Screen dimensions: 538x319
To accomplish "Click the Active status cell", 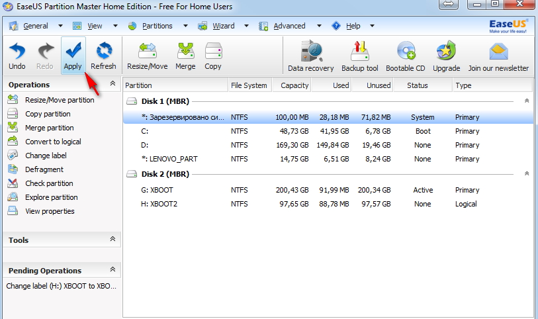I will coord(423,190).
